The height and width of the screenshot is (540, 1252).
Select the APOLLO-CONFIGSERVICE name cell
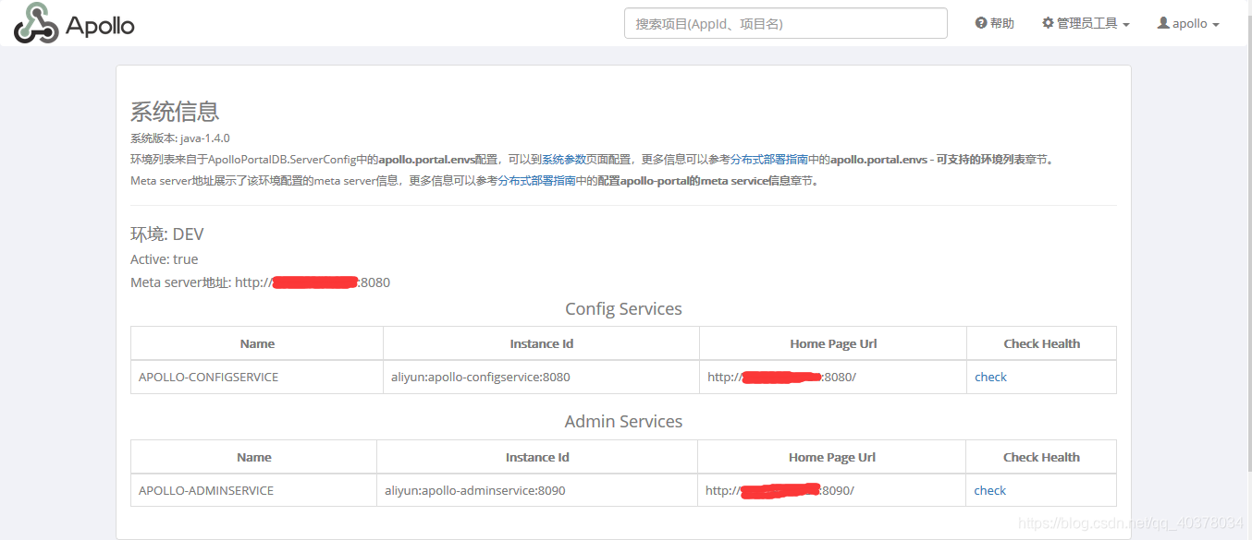point(257,377)
